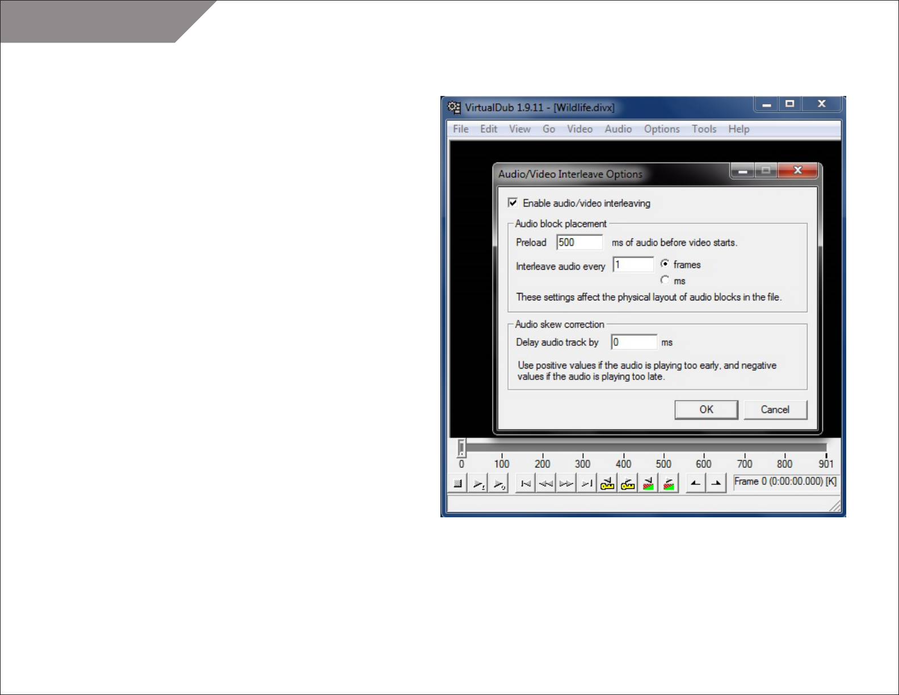
Task: Open the Audio menu
Action: coord(618,129)
